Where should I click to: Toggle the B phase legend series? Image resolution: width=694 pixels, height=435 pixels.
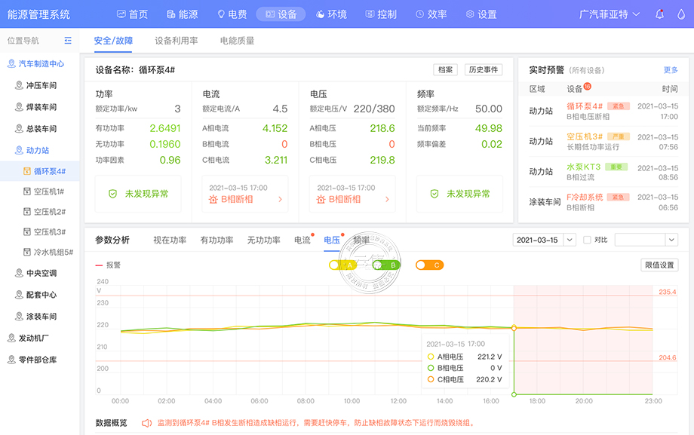pos(387,265)
